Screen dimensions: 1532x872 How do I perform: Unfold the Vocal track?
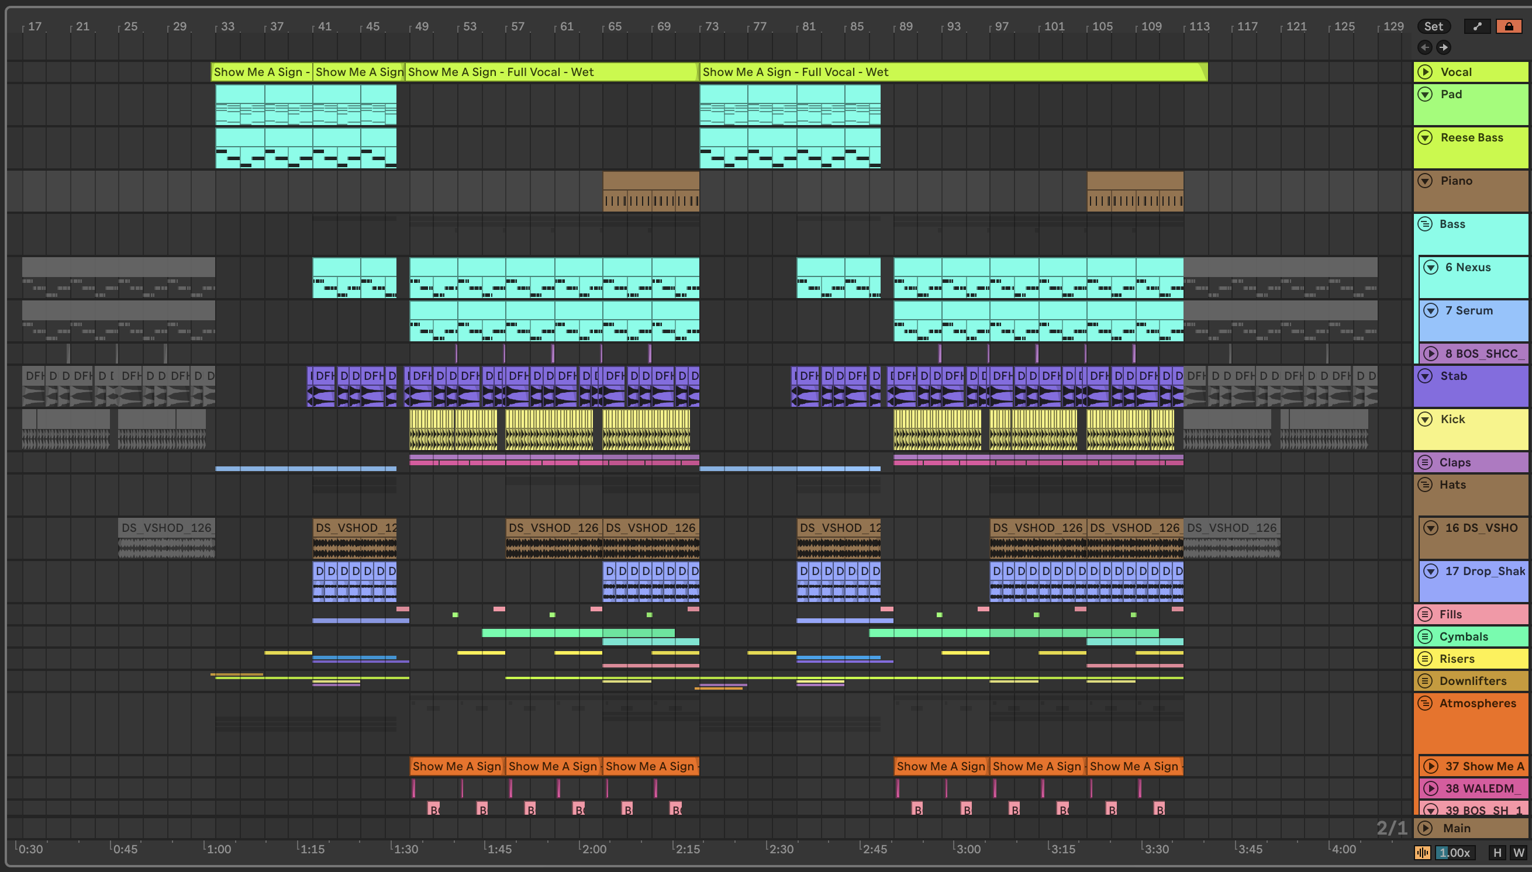(x=1425, y=72)
